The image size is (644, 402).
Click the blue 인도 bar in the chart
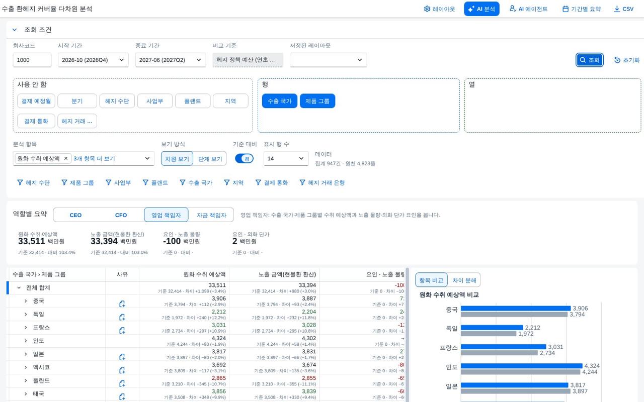522,366
